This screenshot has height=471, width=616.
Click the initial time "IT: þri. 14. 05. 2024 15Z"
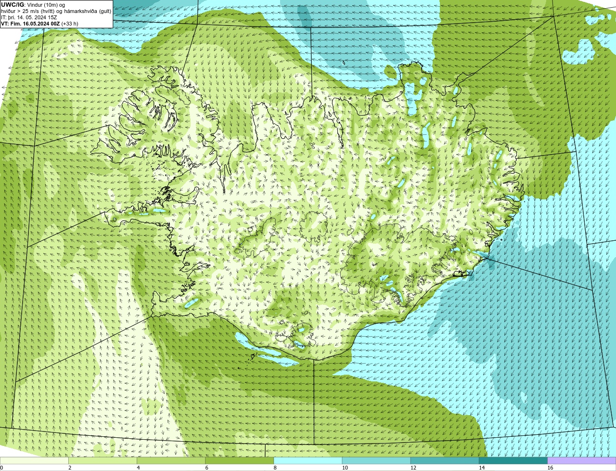29,17
